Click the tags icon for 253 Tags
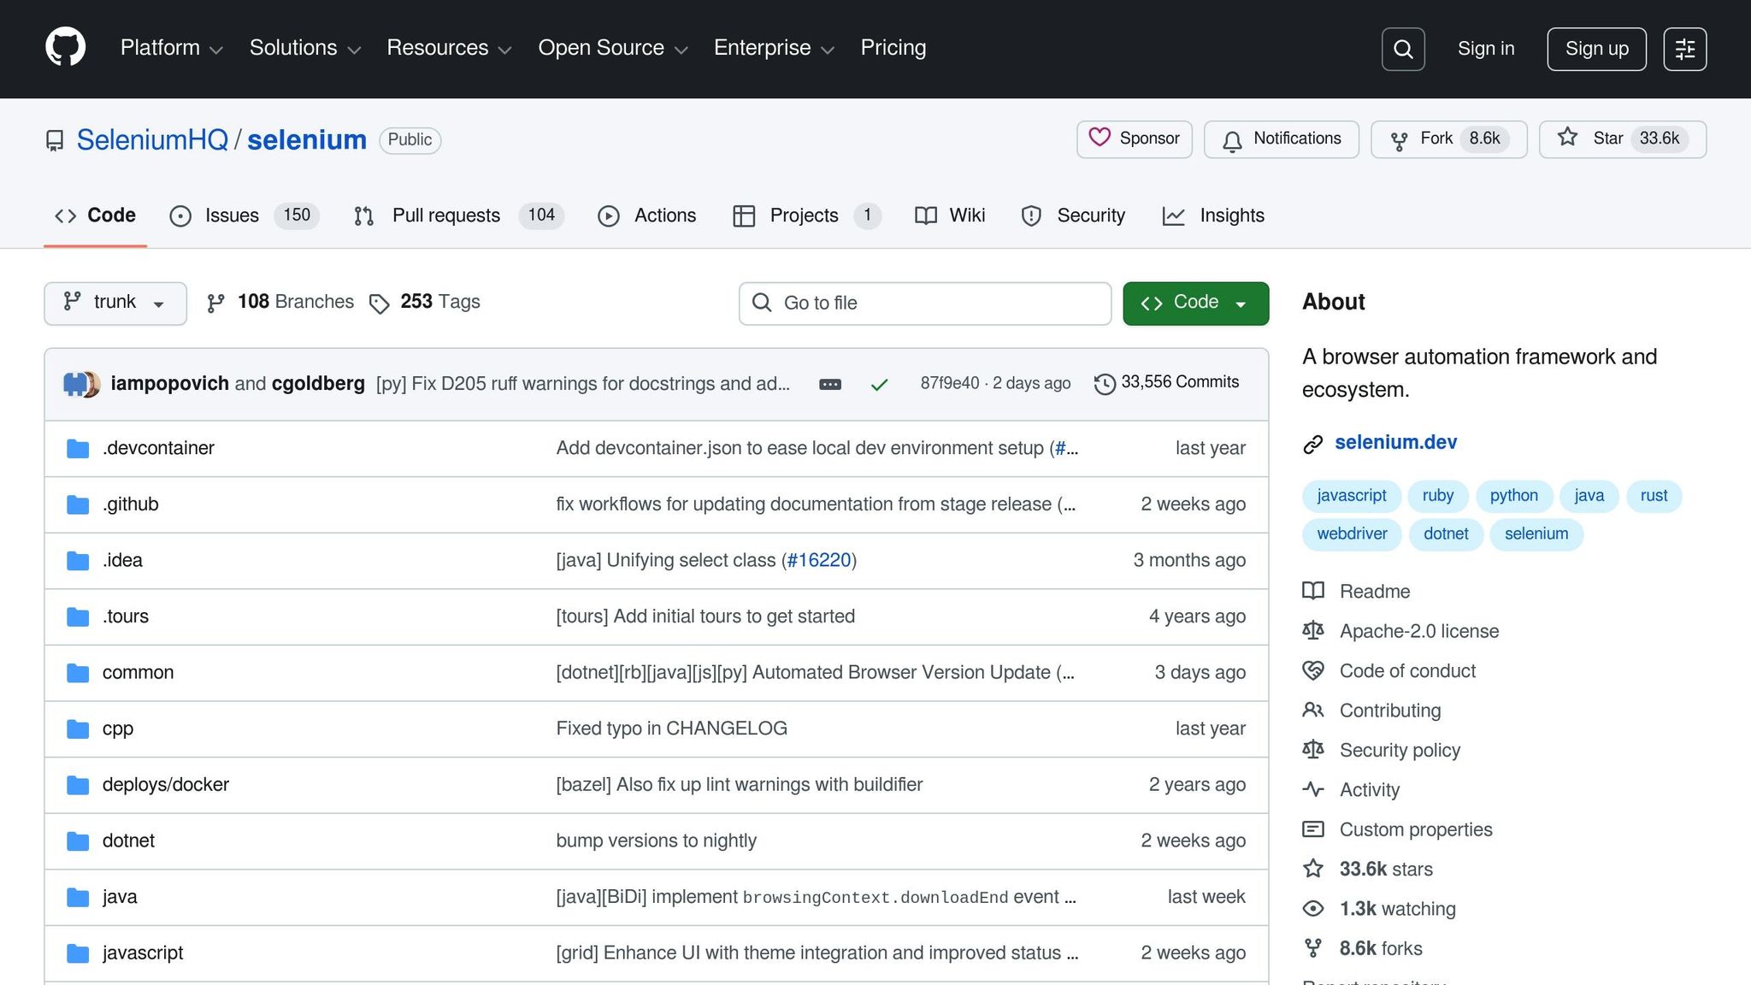Viewport: 1751px width, 985px height. point(379,304)
